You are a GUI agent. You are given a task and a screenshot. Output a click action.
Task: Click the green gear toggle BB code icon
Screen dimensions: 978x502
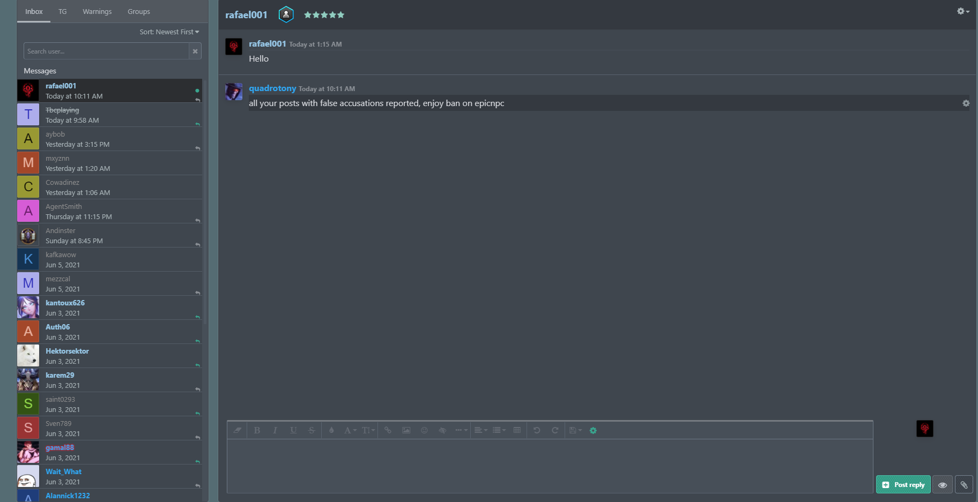pos(593,430)
